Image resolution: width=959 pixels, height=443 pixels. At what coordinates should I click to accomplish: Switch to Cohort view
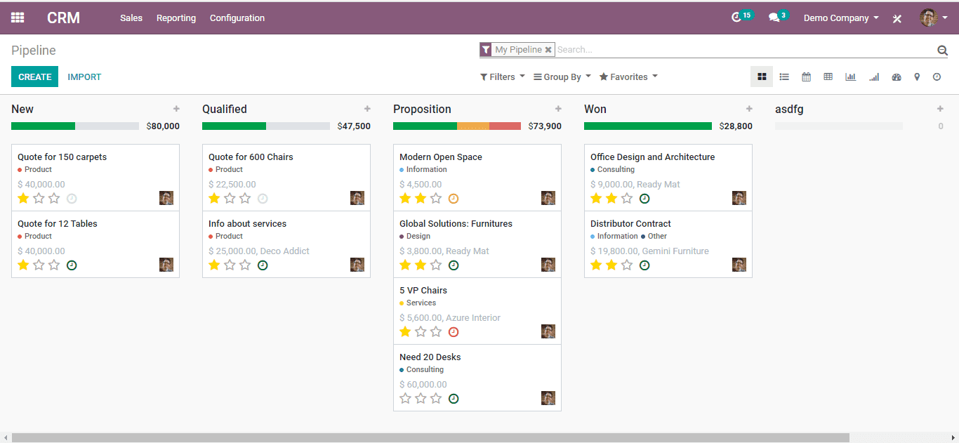coord(873,77)
